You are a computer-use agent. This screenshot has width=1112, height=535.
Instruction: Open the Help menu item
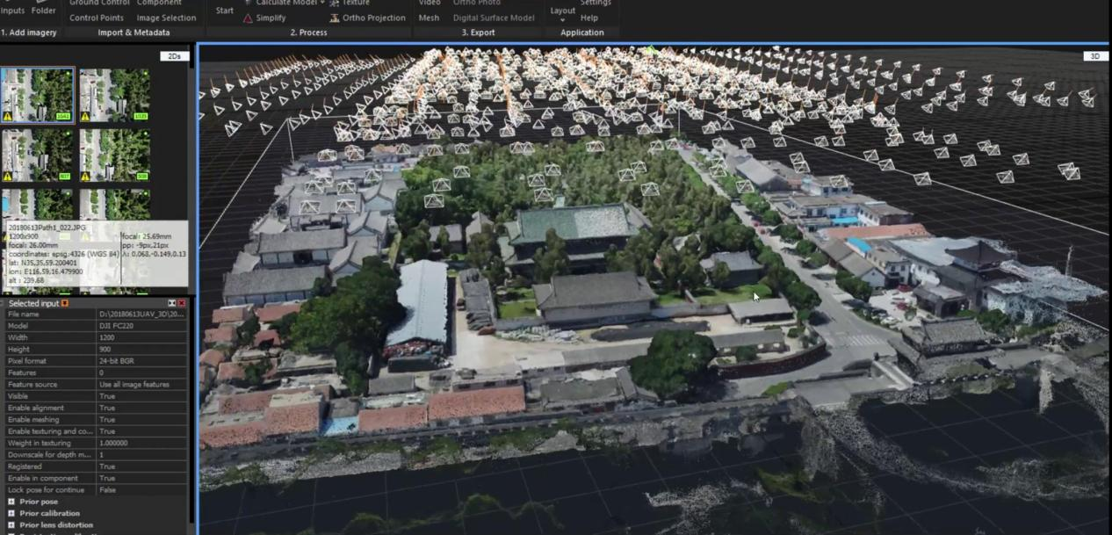point(589,18)
